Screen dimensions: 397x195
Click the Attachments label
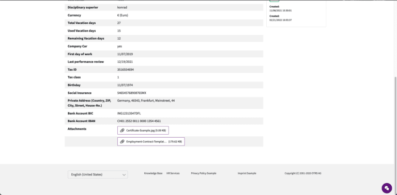tap(77, 129)
